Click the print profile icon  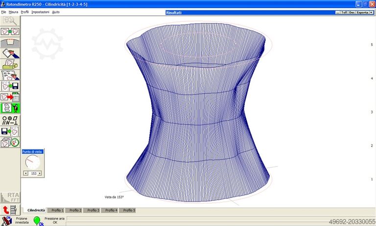click(10, 64)
